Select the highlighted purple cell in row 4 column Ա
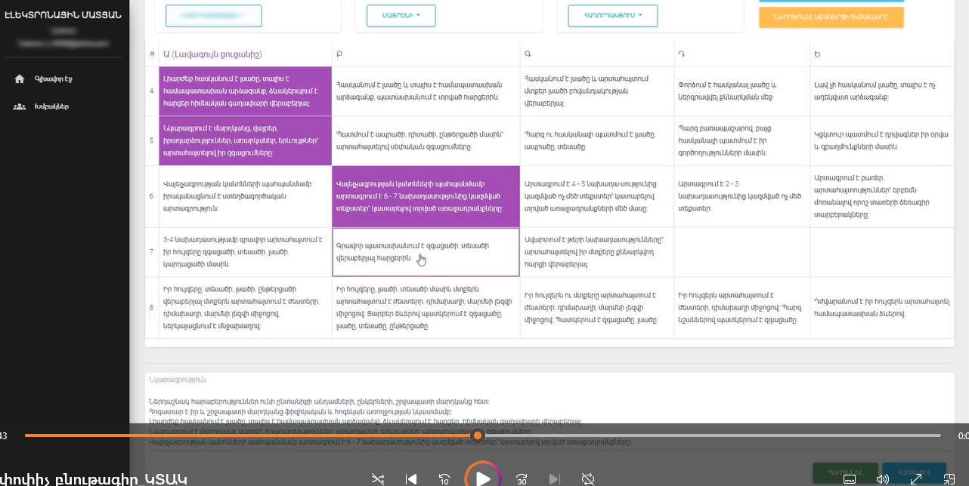969x486 pixels. [246, 91]
